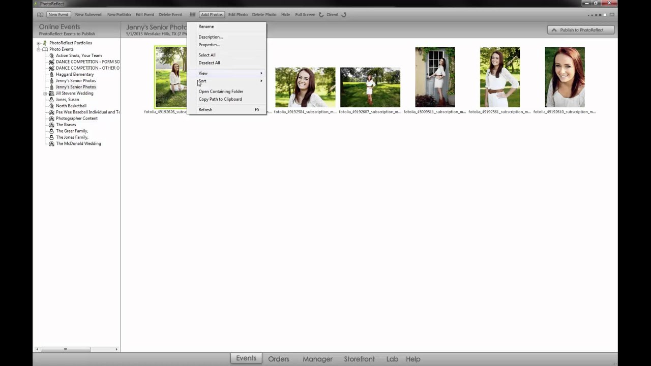Click the Jones, Susan person icon
651x366 pixels.
(x=51, y=100)
